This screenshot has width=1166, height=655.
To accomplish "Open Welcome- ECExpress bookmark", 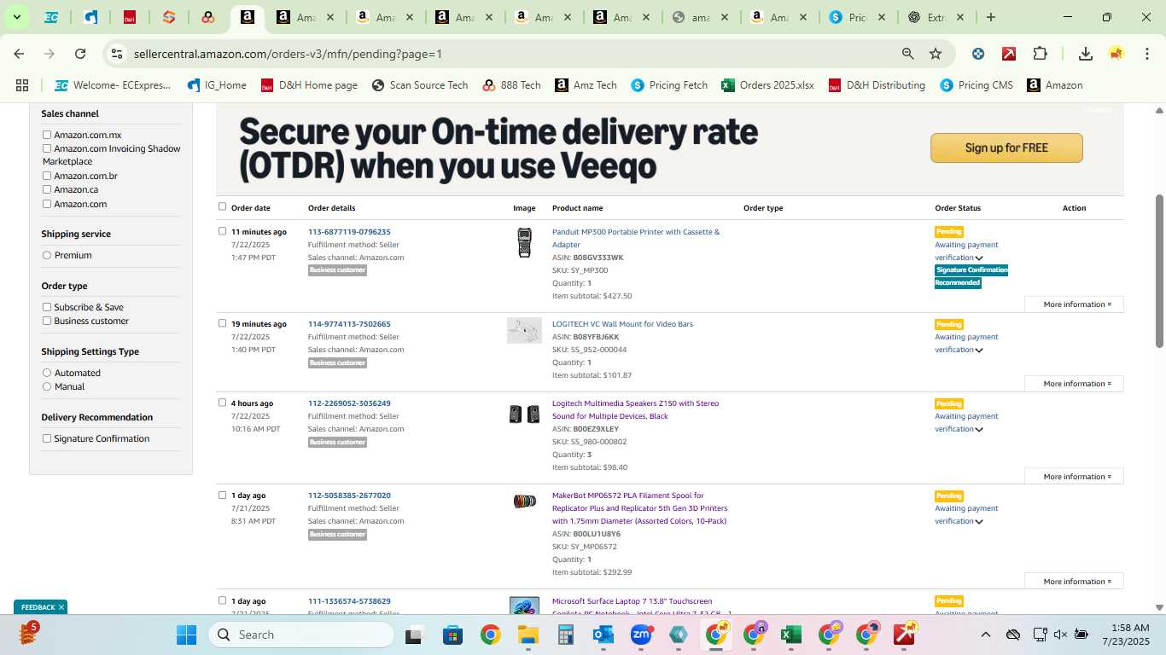I will tap(113, 85).
